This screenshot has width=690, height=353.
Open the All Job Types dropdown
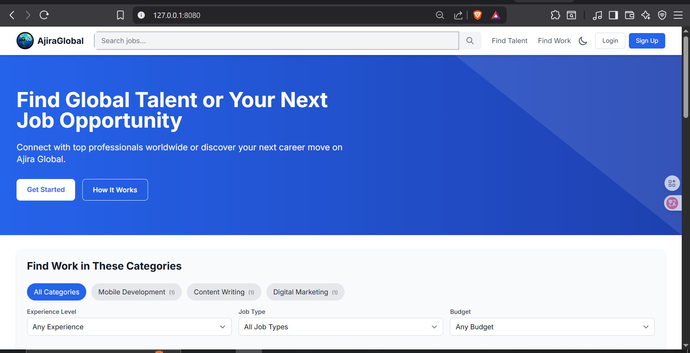click(340, 327)
